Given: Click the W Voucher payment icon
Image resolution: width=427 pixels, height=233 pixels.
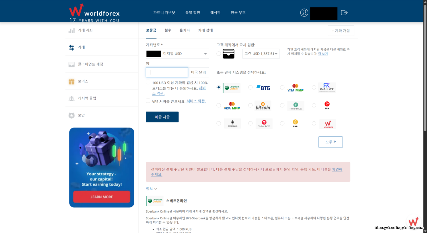Looking at the screenshot, I should (328, 124).
